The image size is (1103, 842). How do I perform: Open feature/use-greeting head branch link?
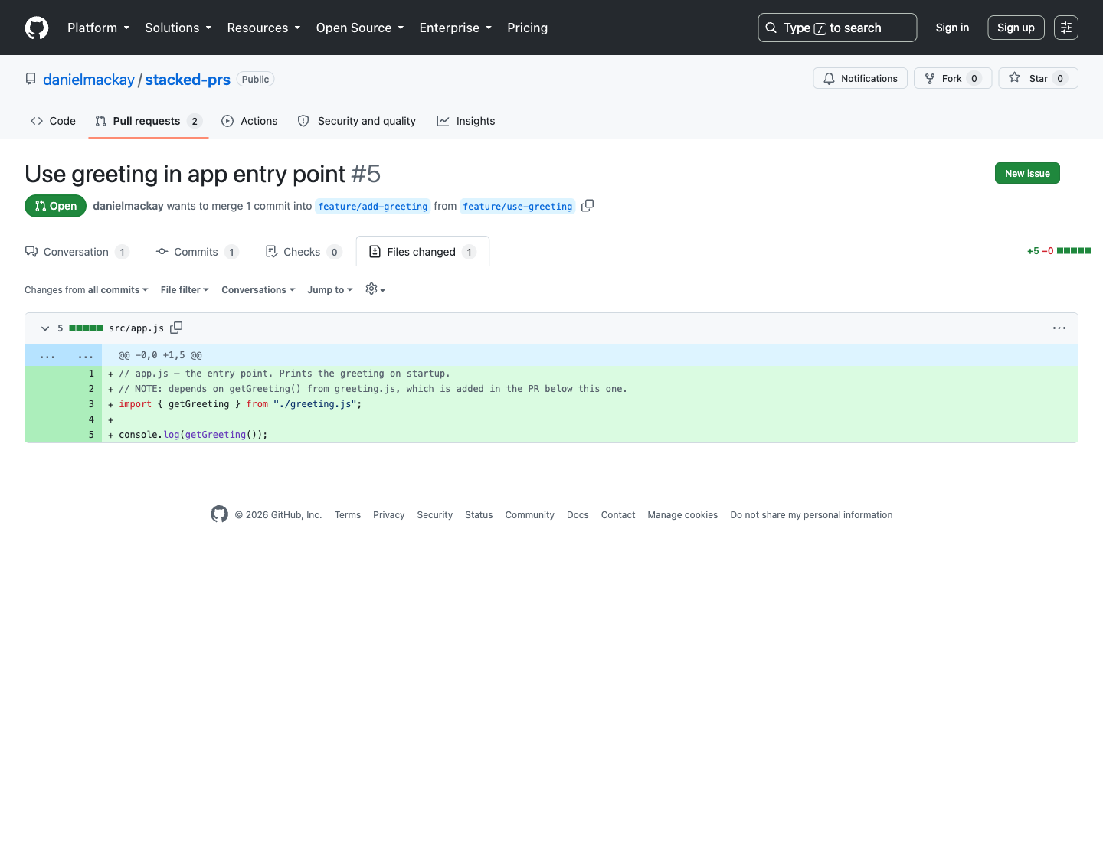point(518,207)
